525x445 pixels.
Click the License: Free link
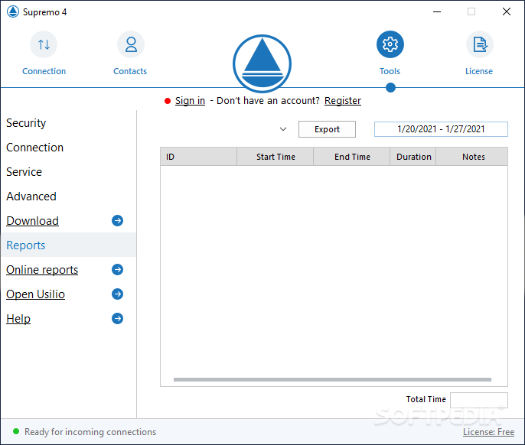point(488,432)
